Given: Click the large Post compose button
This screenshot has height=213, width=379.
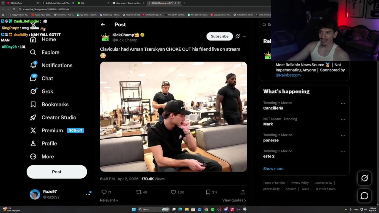Looking at the screenshot, I should pyautogui.click(x=57, y=172).
